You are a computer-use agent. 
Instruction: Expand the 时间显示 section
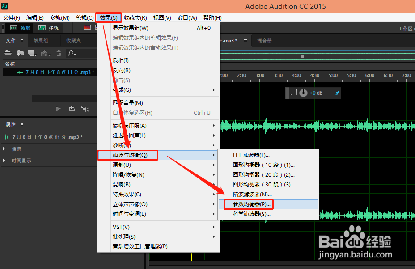4,161
